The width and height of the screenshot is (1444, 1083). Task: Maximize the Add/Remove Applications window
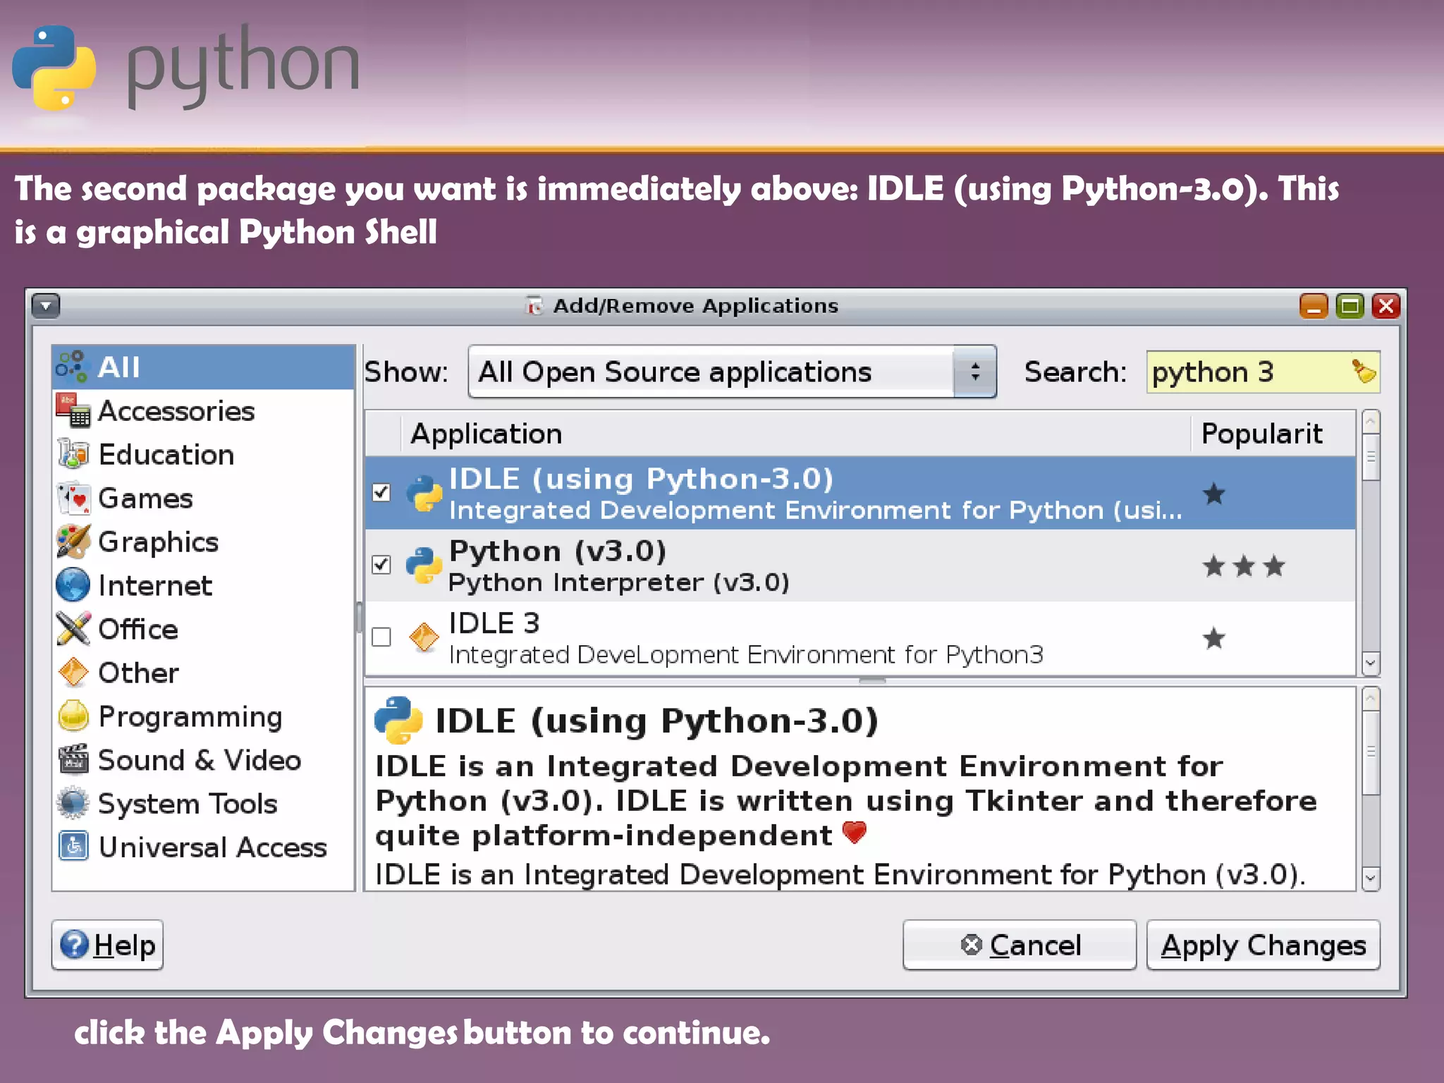pyautogui.click(x=1350, y=306)
